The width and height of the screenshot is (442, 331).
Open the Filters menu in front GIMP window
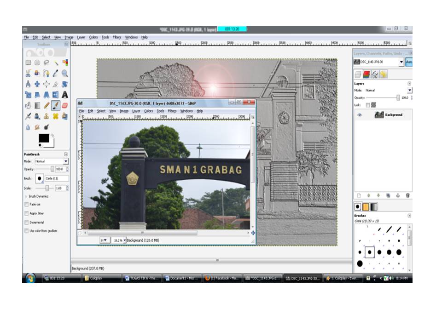pos(172,111)
